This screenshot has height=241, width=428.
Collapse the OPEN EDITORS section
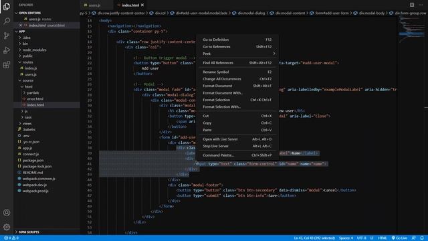click(x=29, y=13)
